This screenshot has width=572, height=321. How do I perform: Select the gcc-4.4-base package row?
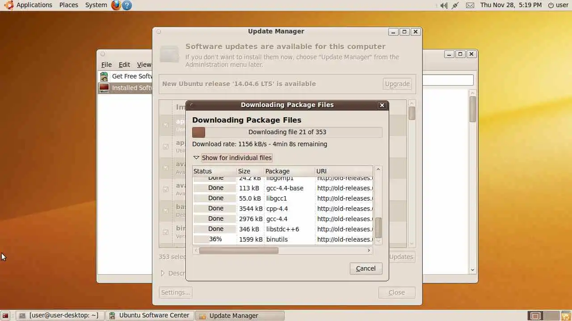[282, 188]
